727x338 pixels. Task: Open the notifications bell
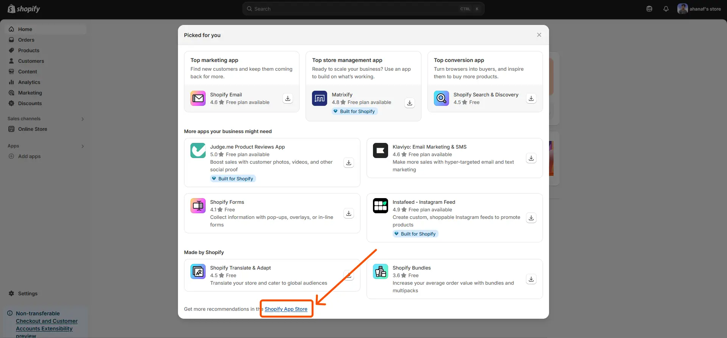[x=666, y=9]
